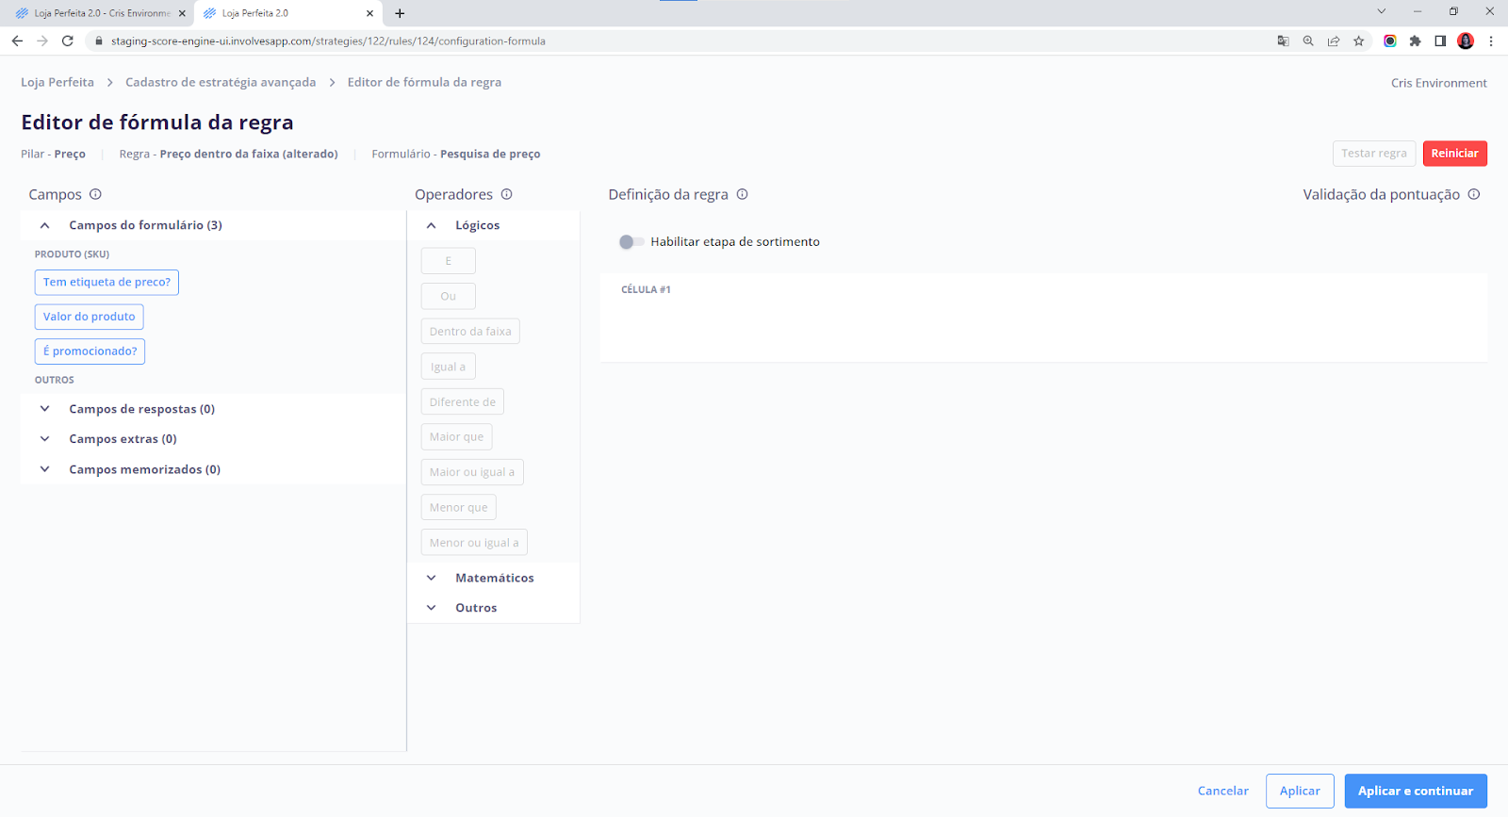
Task: Click info icon next to Operadores
Action: pyautogui.click(x=506, y=194)
